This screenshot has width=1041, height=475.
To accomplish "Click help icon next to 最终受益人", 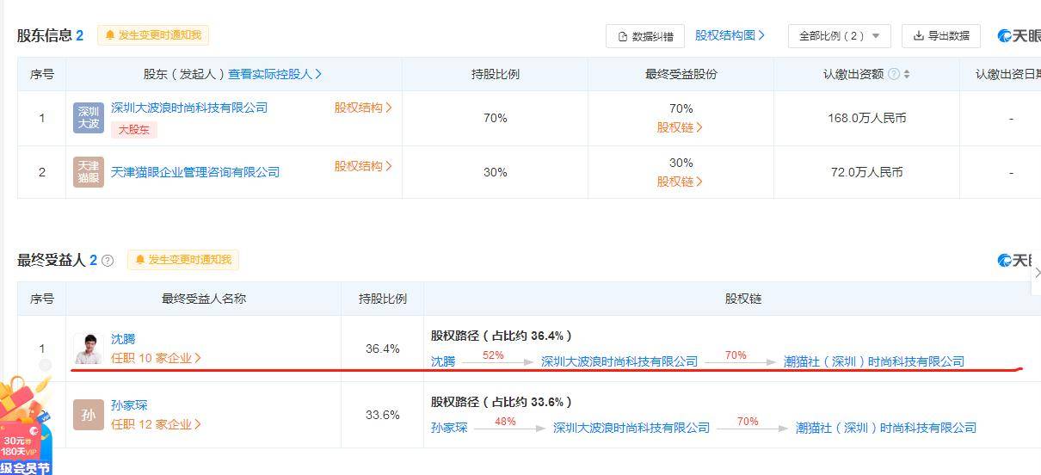I will pos(108,260).
